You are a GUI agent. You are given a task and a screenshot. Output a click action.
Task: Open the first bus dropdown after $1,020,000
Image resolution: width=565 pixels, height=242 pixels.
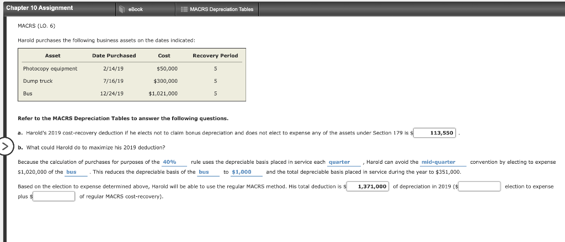tap(76, 172)
